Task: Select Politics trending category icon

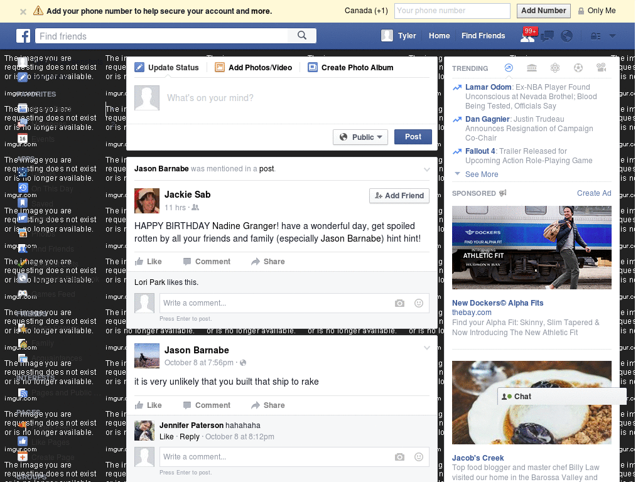Action: click(532, 68)
